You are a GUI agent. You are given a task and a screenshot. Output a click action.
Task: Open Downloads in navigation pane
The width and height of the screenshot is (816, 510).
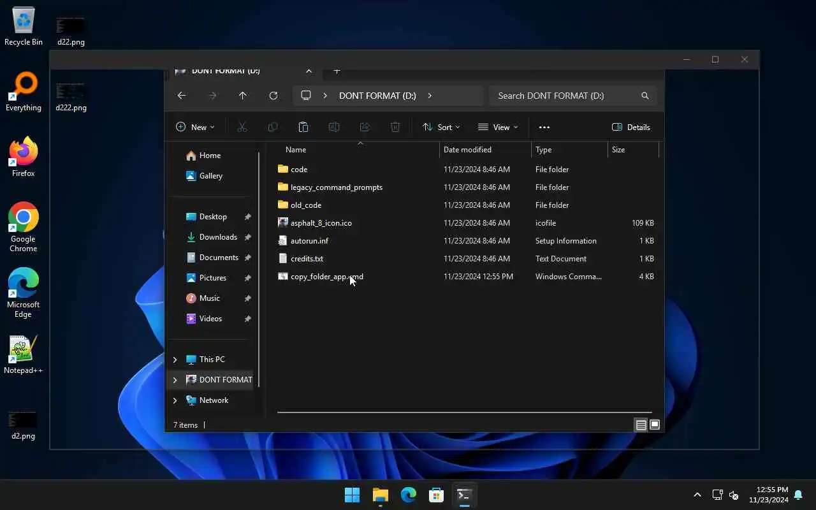[x=212, y=237]
